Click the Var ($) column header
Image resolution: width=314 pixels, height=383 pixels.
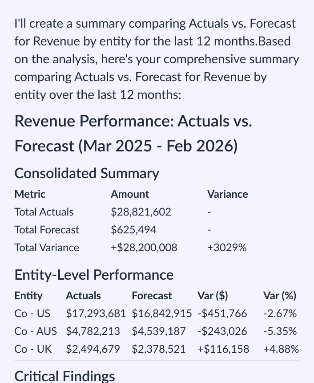(x=213, y=296)
